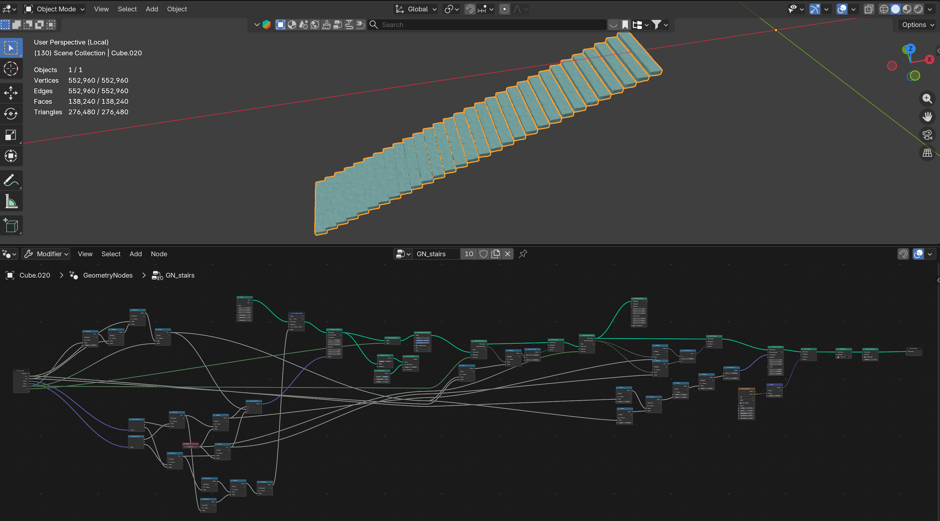
Task: Pin the node editor with pin icon
Action: click(523, 254)
